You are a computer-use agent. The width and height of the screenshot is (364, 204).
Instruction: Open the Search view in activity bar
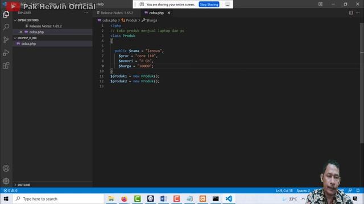[x=6, y=27]
